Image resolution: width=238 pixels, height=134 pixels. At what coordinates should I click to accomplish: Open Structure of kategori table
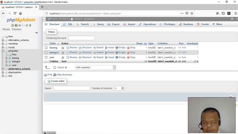point(85,52)
